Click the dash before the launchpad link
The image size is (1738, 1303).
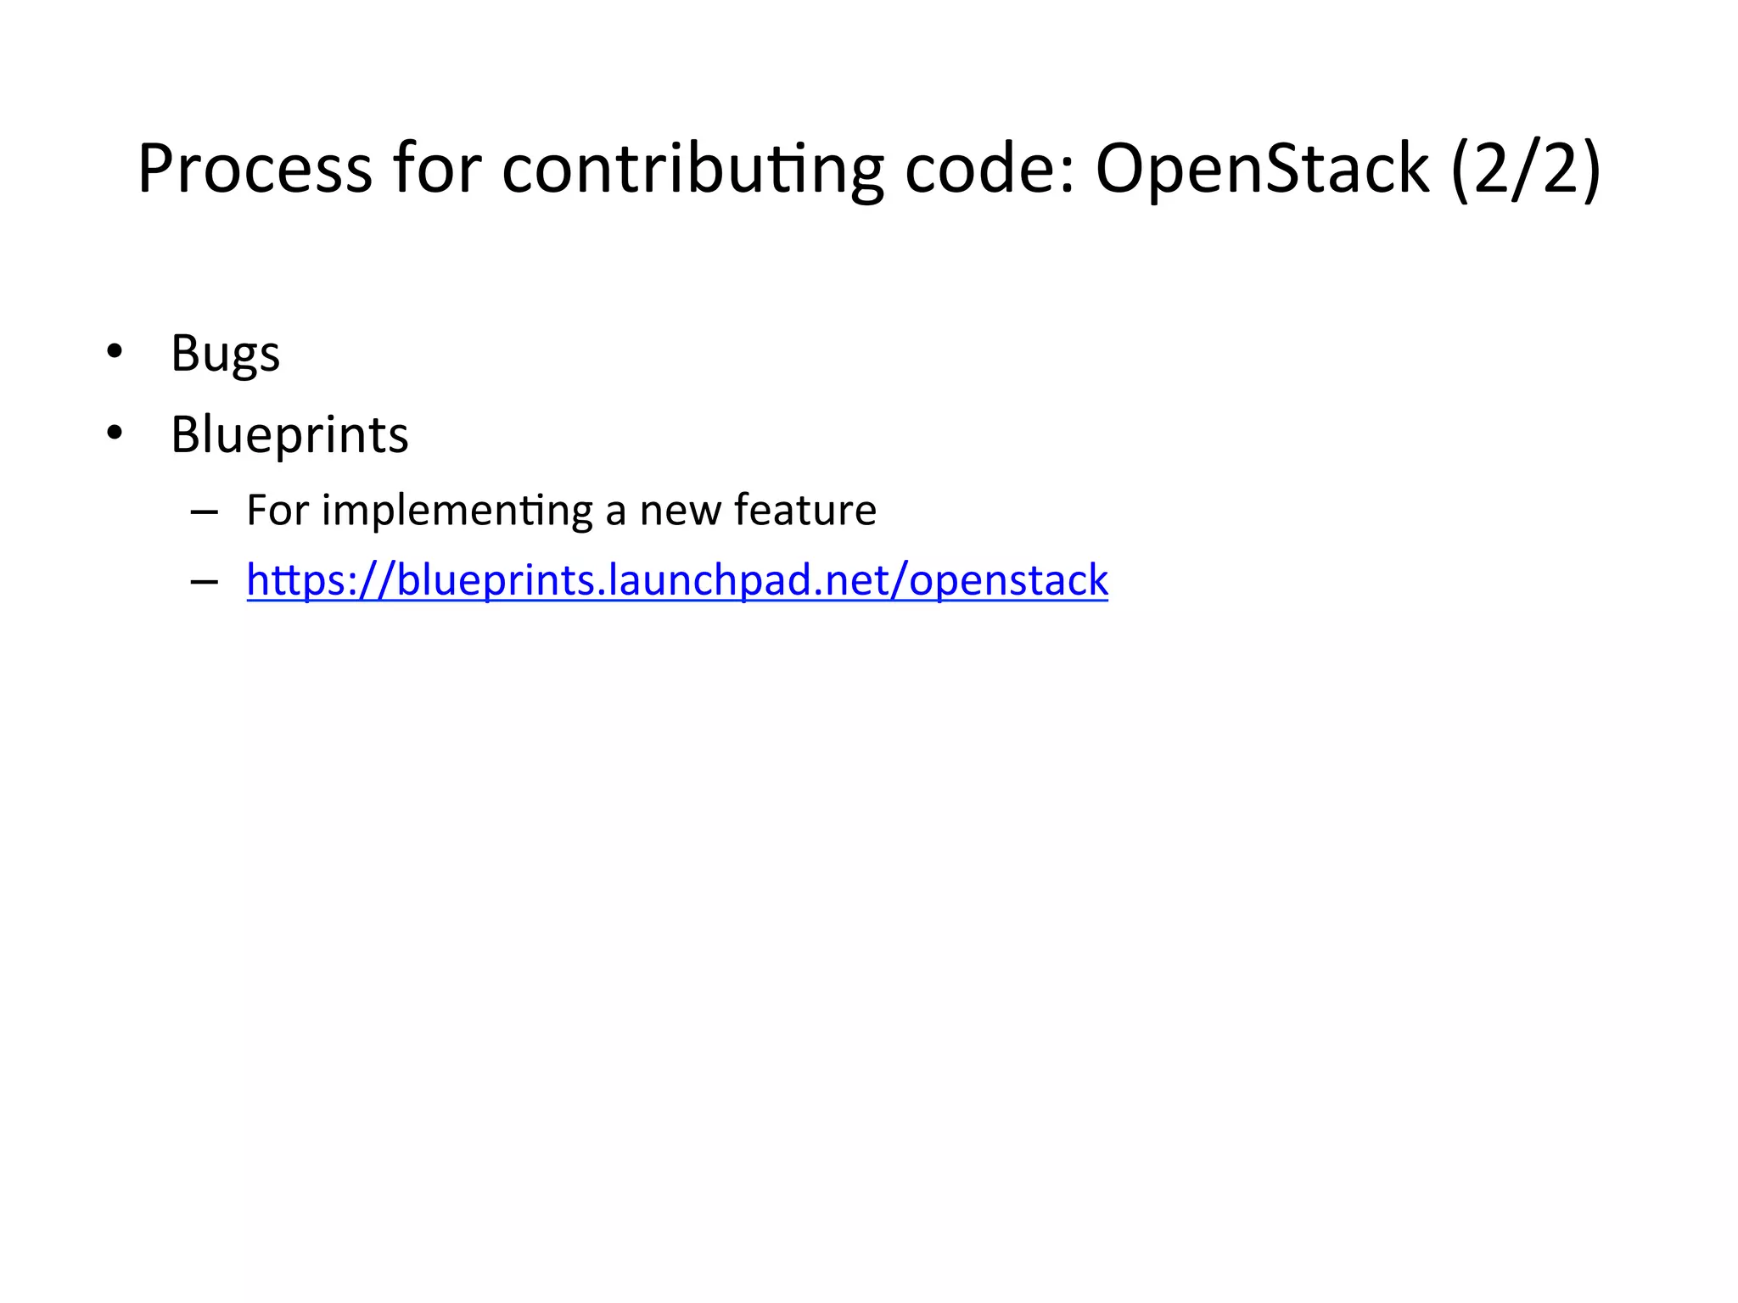[205, 582]
